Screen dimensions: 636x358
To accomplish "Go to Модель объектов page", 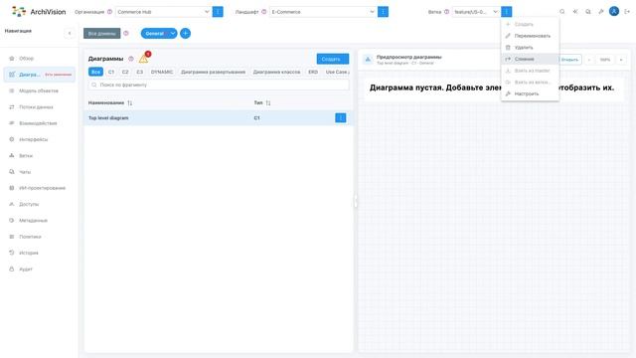I will tap(40, 90).
